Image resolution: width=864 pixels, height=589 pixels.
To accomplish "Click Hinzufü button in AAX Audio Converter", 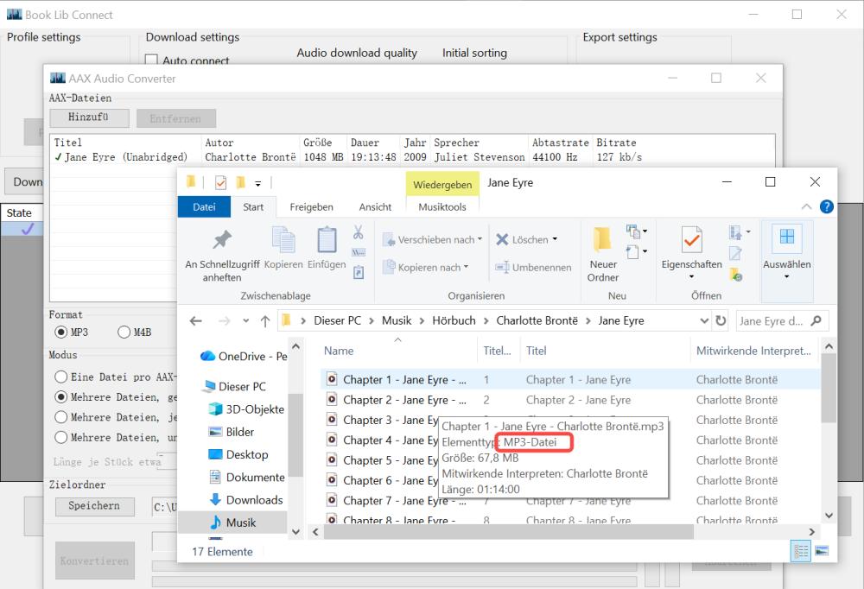I will pos(89,117).
